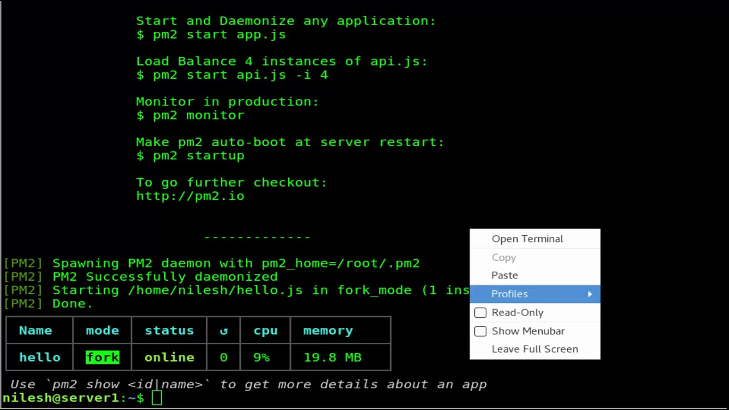Click the 'Use pm2 show <id|name>' hint line

click(248, 384)
